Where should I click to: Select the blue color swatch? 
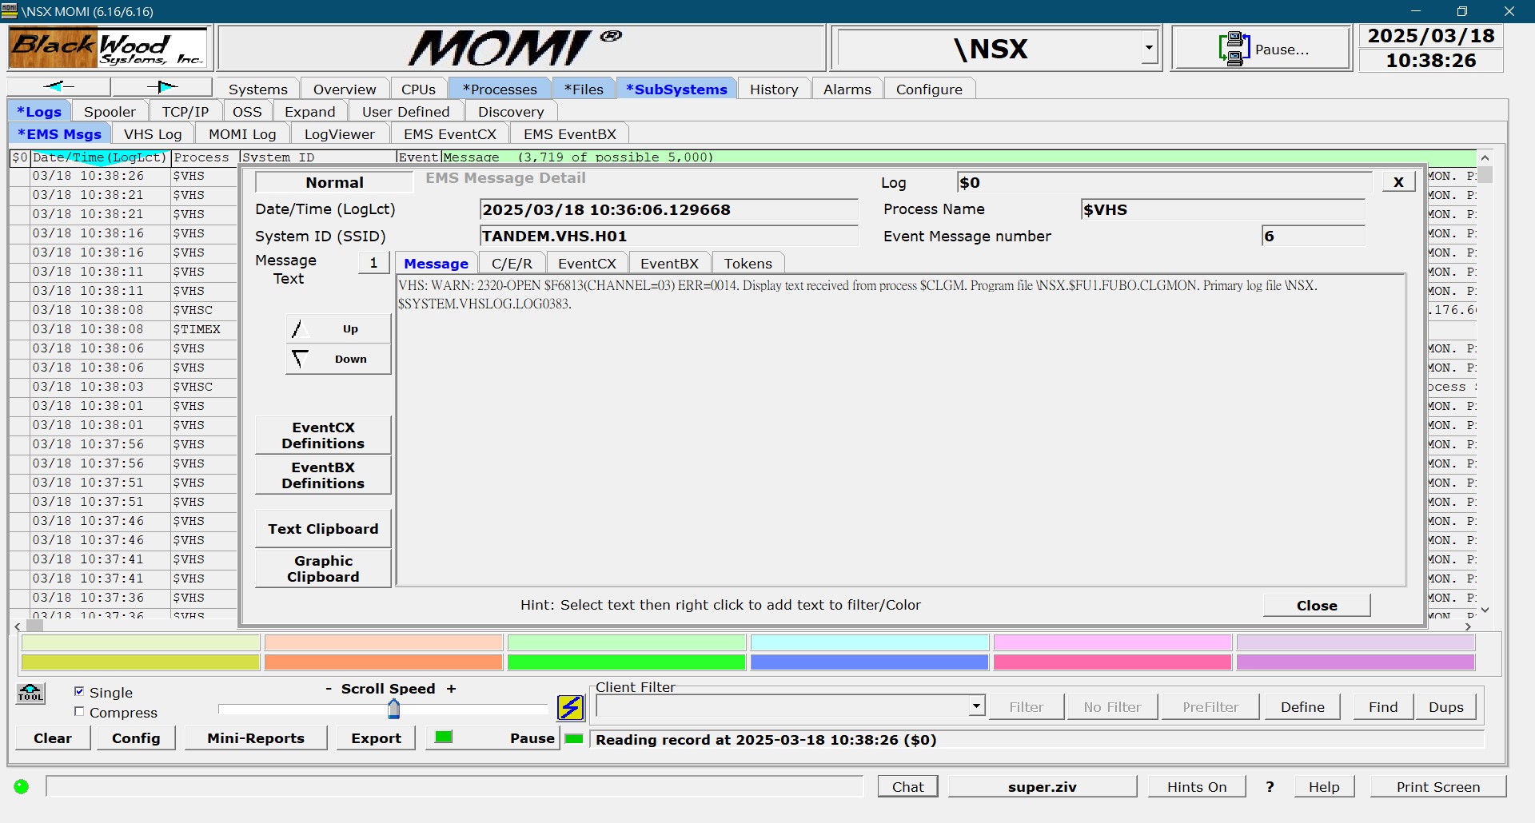pyautogui.click(x=869, y=662)
